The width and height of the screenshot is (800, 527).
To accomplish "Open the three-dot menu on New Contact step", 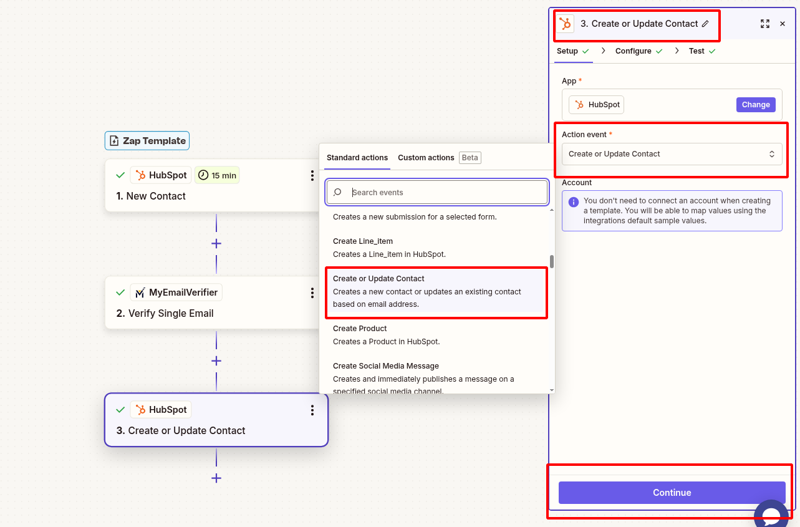I will click(312, 175).
